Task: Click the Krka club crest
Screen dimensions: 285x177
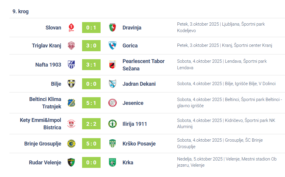Action: [112, 163]
